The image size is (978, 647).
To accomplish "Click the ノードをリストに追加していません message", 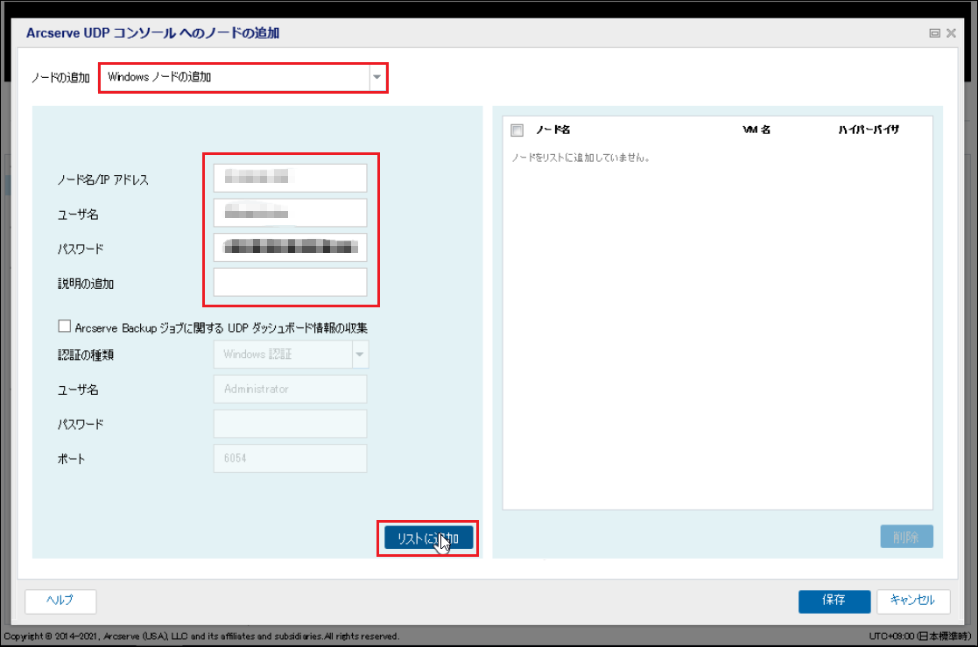I will 581,158.
